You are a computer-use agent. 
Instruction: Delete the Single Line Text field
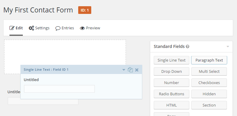137,70
